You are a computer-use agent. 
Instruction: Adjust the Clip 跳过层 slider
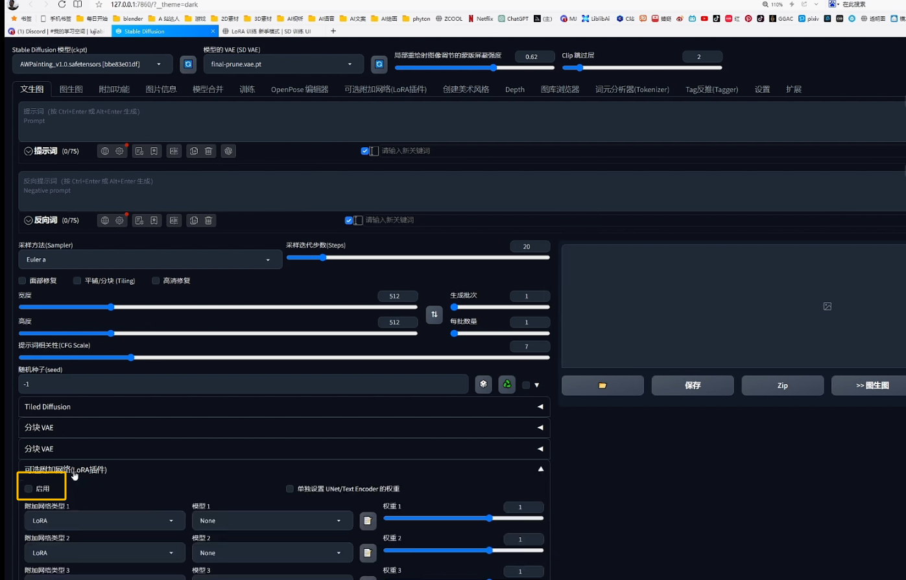pyautogui.click(x=642, y=67)
